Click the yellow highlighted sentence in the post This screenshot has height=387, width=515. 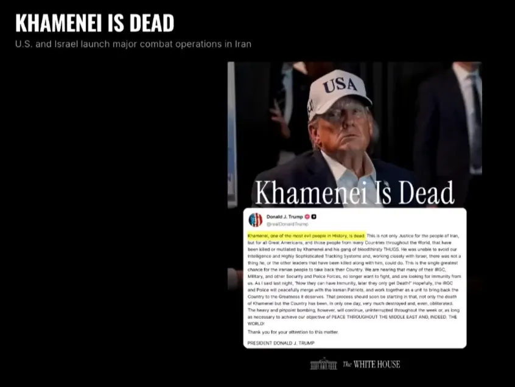coord(306,235)
